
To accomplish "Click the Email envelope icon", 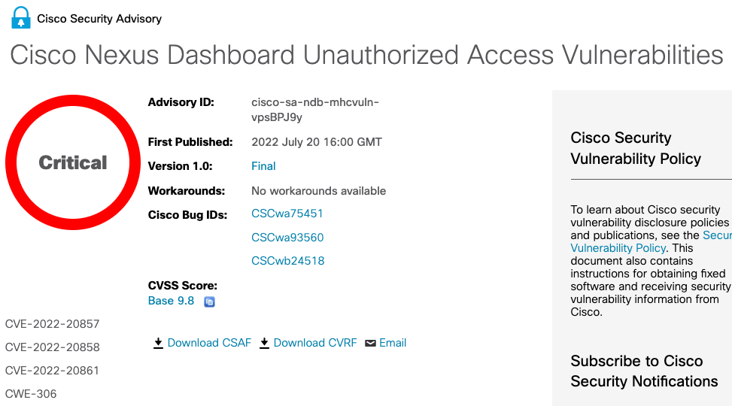I will [x=370, y=343].
